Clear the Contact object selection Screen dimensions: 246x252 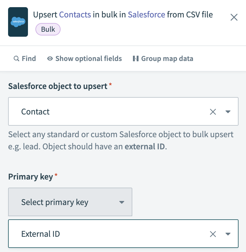(x=213, y=112)
